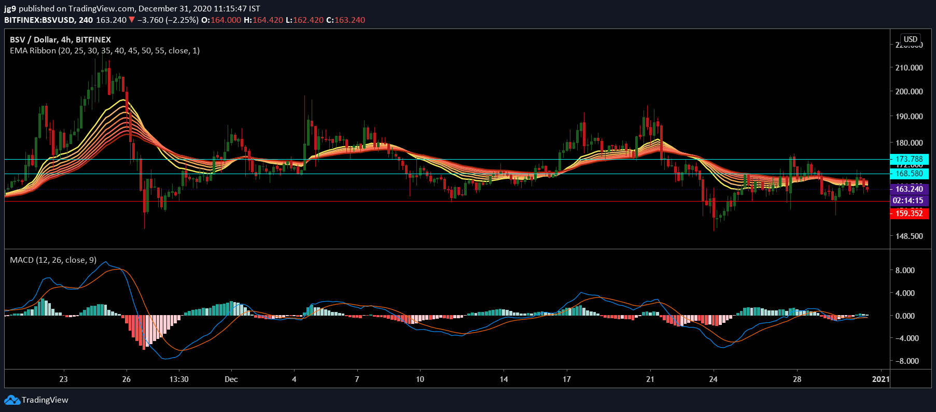Click the 02:14:15 countdown timer label
This screenshot has height=412, width=936.
(x=909, y=201)
